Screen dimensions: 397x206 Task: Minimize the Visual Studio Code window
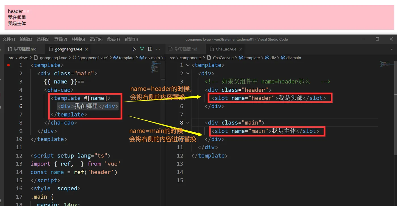(363, 39)
